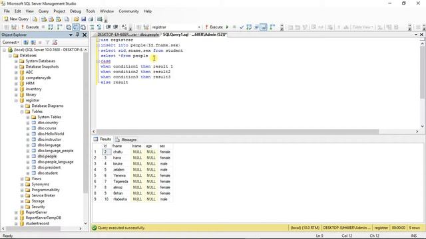Open the File menu
The width and height of the screenshot is (426, 239).
tap(7, 11)
